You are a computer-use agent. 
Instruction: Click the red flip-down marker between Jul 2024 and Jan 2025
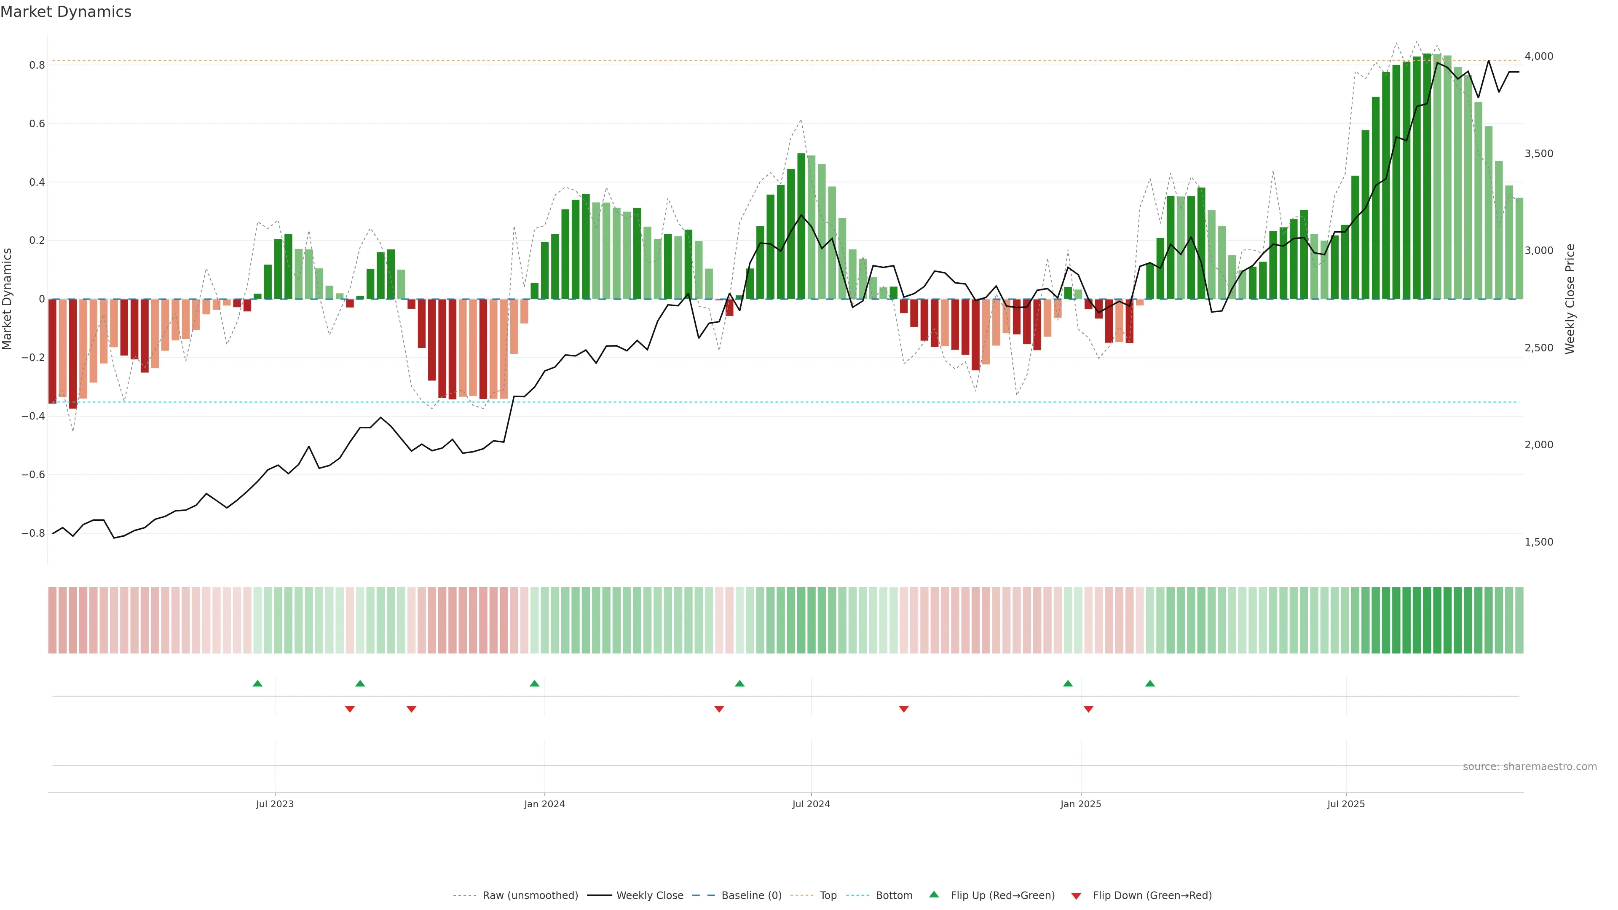pyautogui.click(x=904, y=709)
